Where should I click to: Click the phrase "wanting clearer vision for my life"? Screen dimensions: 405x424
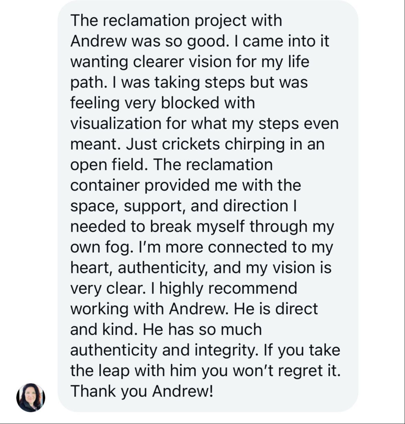pyautogui.click(x=190, y=62)
